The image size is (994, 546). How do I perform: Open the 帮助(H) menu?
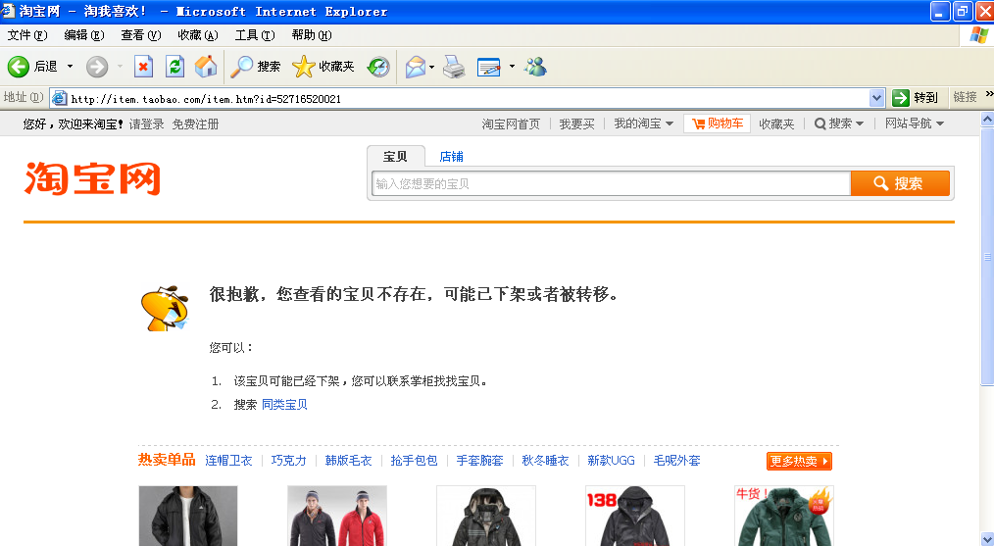point(312,35)
